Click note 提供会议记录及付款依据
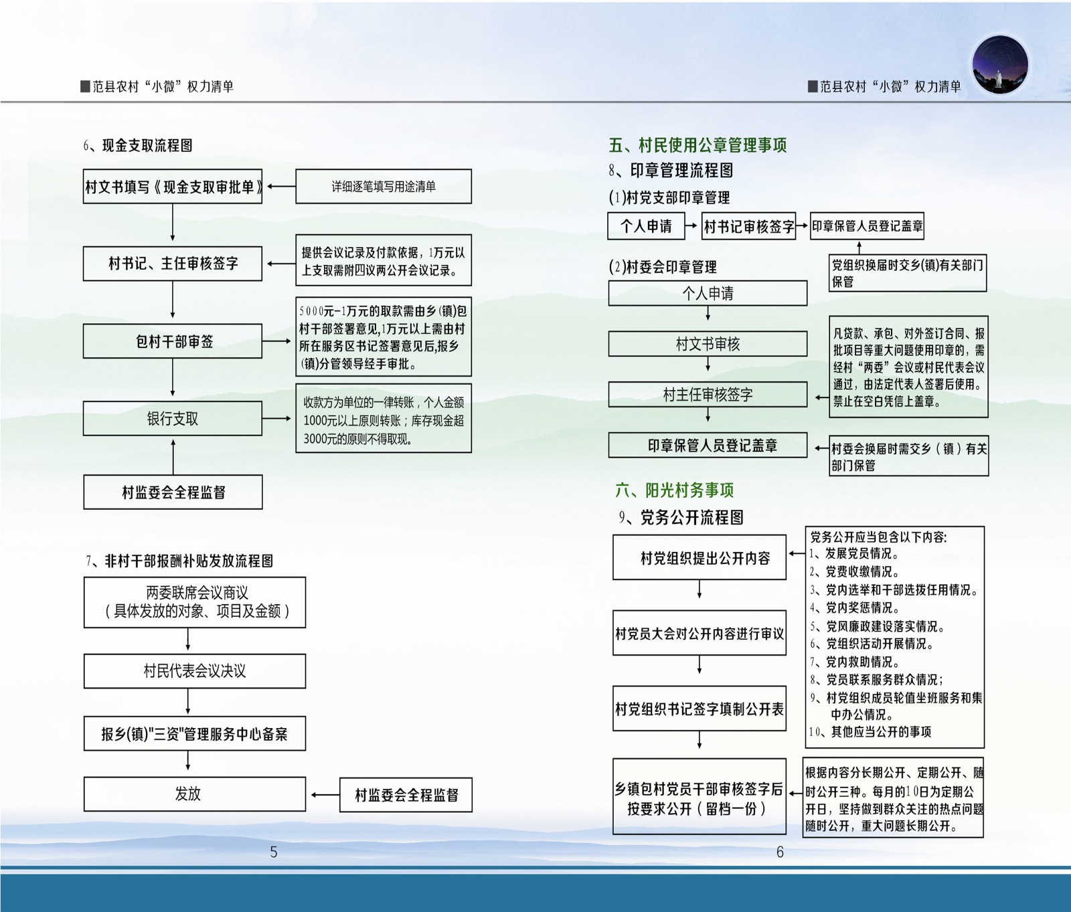 tap(384, 261)
